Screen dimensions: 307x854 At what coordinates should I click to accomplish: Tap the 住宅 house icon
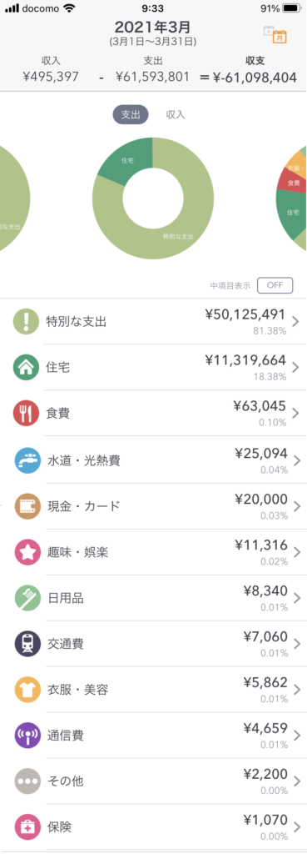pos(26,367)
